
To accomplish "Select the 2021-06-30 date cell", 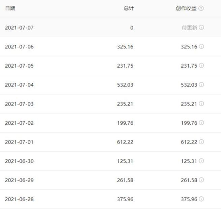I will click(x=19, y=161).
